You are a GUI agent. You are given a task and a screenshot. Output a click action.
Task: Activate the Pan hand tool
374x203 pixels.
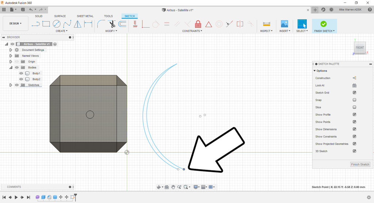[173, 187]
